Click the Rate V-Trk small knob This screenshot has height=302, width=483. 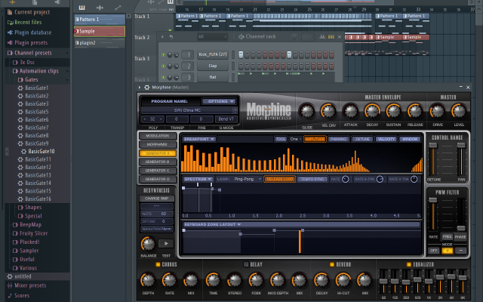pos(414,179)
